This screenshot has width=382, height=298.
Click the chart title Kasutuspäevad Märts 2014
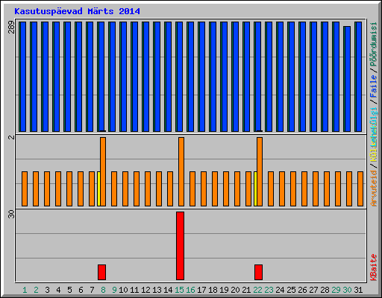[77, 11]
